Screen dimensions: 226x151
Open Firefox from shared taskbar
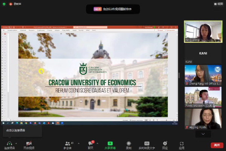(x=35, y=123)
